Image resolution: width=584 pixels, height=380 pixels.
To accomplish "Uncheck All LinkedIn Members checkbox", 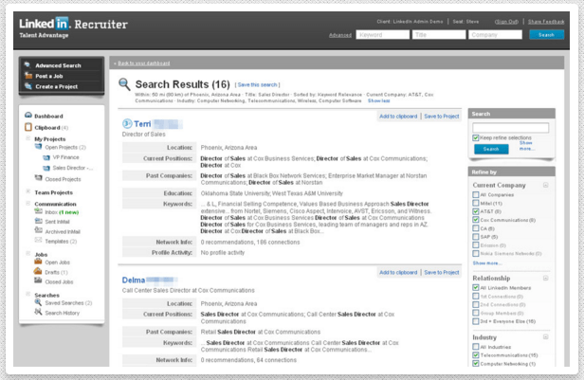I will coord(476,288).
